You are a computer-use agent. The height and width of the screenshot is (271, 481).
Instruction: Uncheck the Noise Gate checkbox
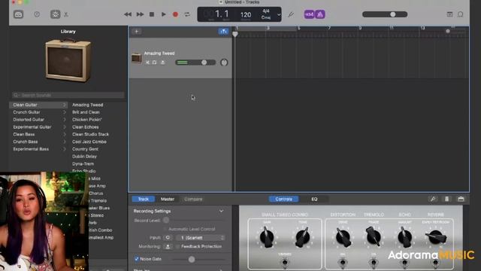pyautogui.click(x=137, y=259)
